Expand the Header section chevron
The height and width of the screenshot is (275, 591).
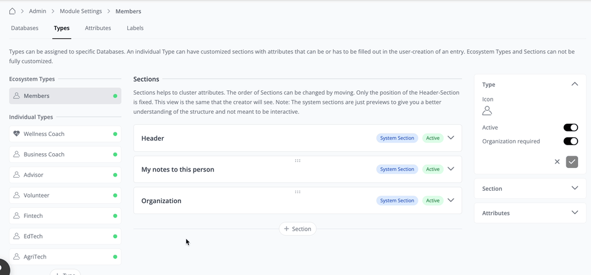pyautogui.click(x=451, y=138)
